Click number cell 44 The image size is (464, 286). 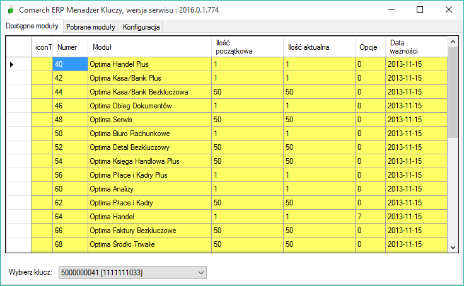[70, 92]
